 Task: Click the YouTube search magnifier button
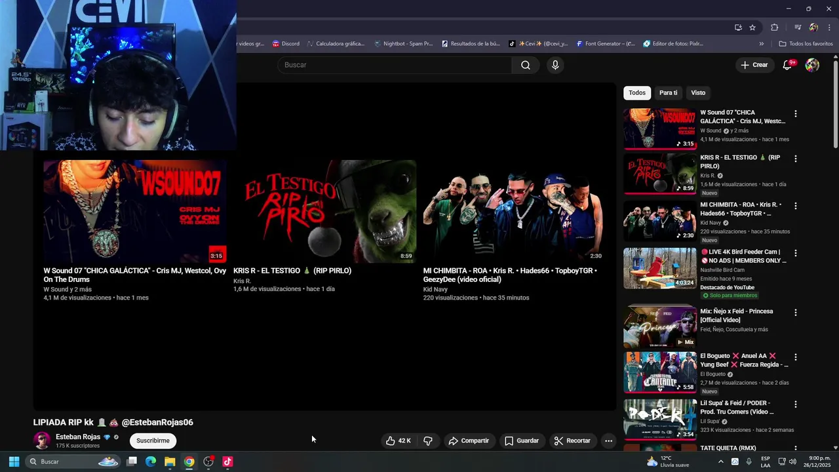pyautogui.click(x=526, y=65)
